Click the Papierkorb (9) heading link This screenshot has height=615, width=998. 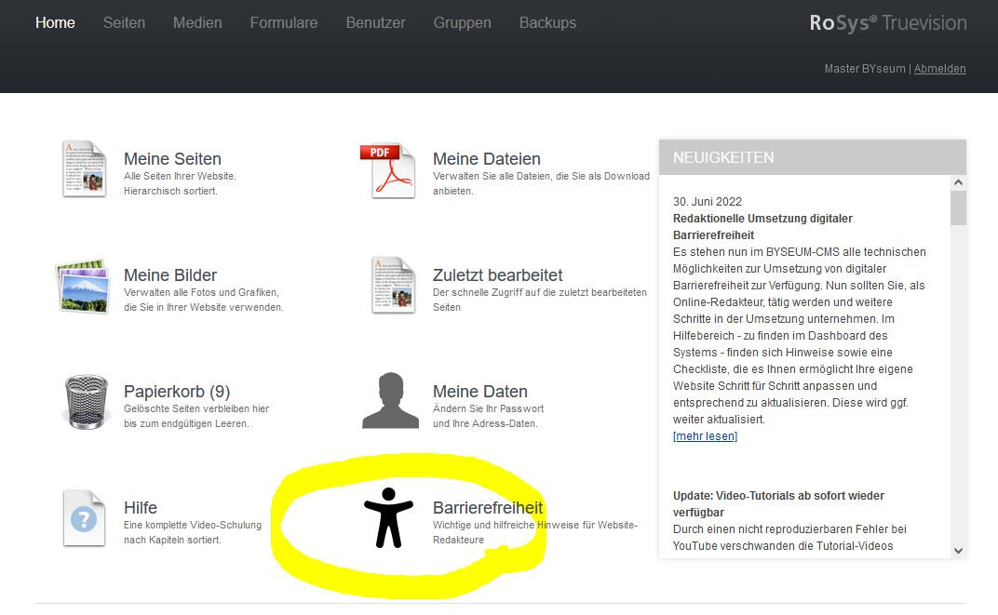(x=177, y=392)
